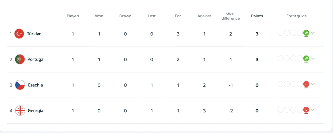Expand Georgia's form guide chevron
This screenshot has height=133, width=333.
point(313,110)
